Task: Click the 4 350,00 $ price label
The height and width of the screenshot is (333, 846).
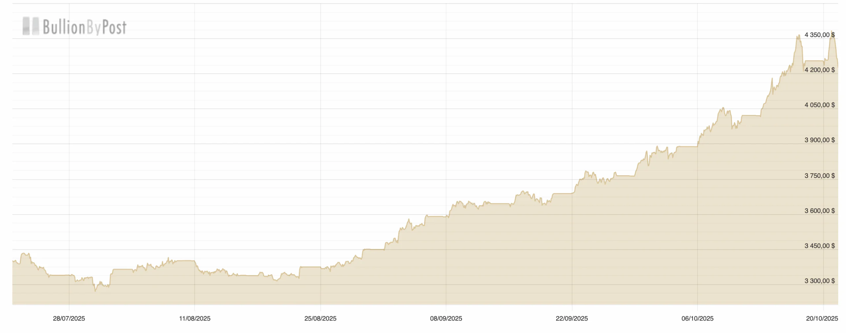Action: coord(820,35)
